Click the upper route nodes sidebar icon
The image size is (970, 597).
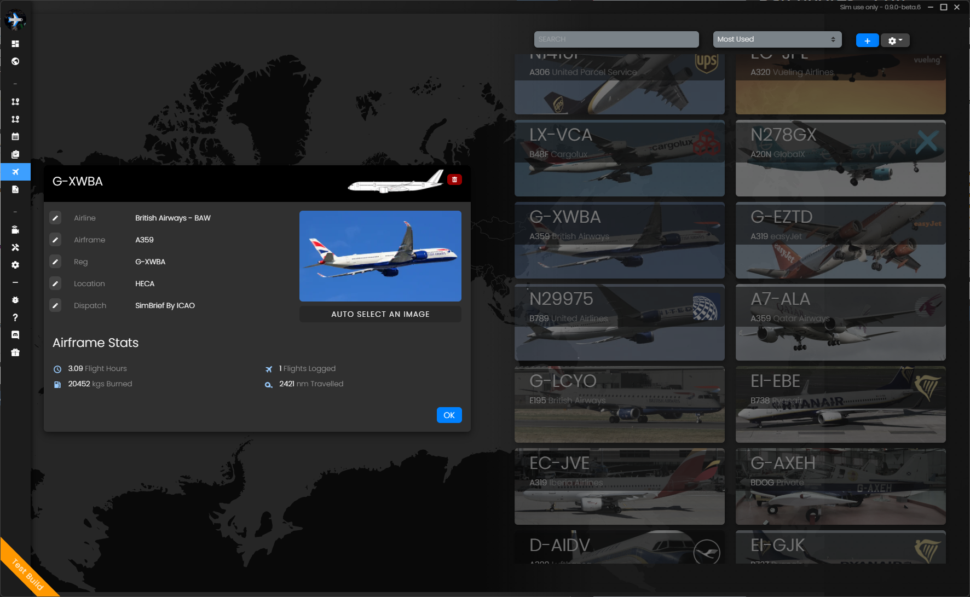click(15, 102)
